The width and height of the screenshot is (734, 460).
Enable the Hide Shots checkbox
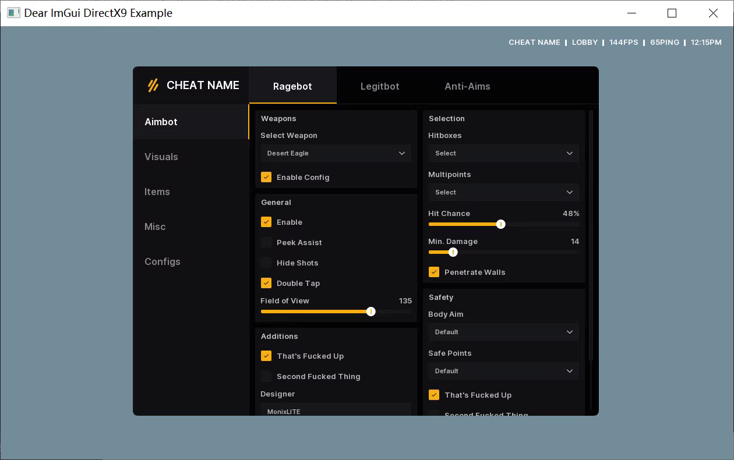pyautogui.click(x=266, y=263)
